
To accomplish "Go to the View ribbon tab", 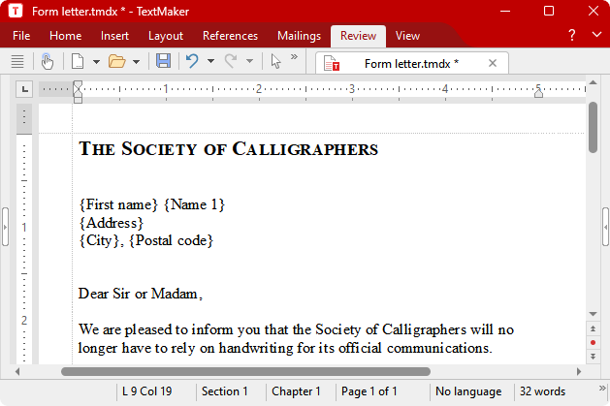I will [x=407, y=36].
